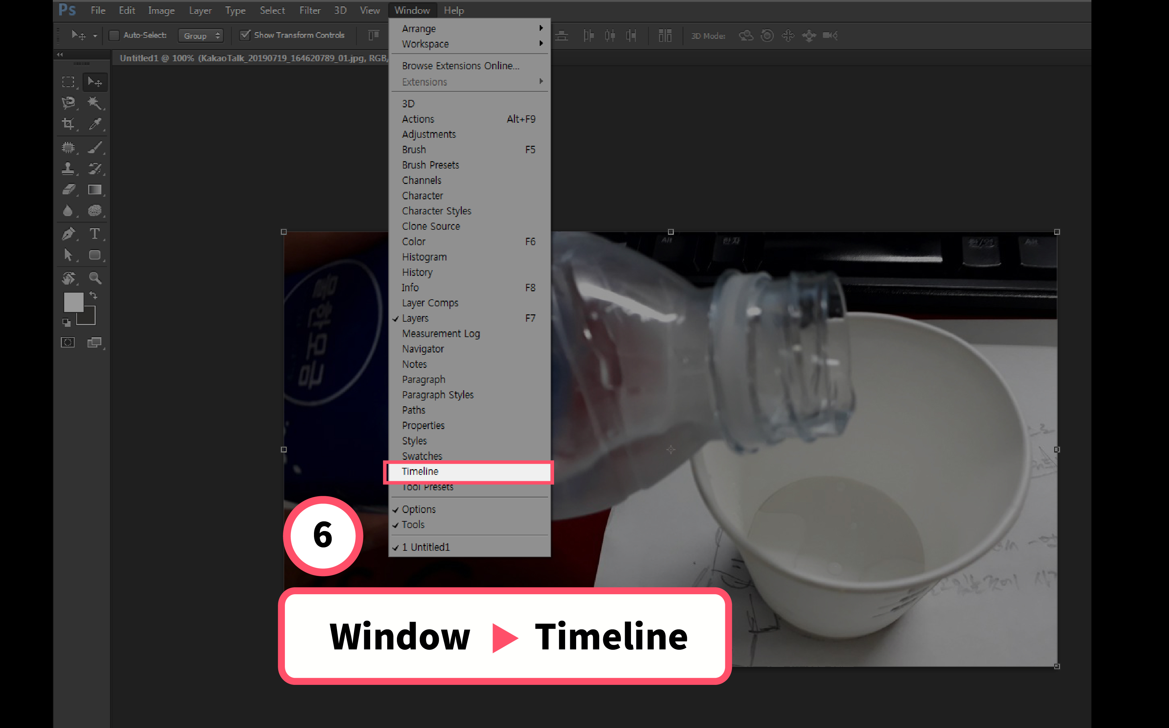Click Browse Extensions Online

click(460, 66)
